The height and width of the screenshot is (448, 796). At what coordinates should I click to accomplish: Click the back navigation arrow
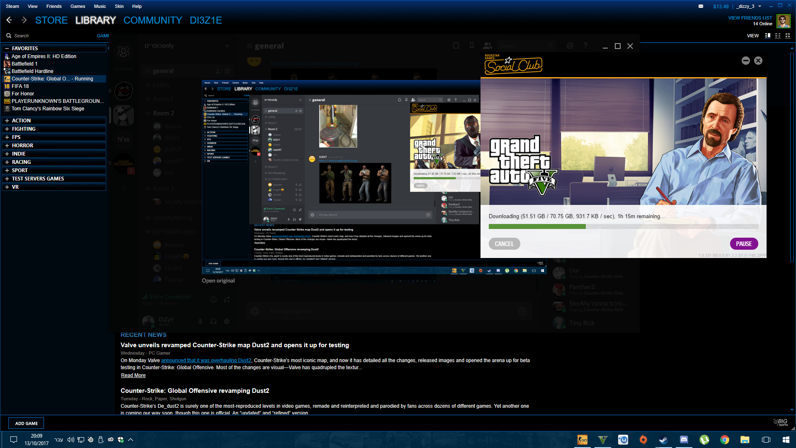click(9, 20)
